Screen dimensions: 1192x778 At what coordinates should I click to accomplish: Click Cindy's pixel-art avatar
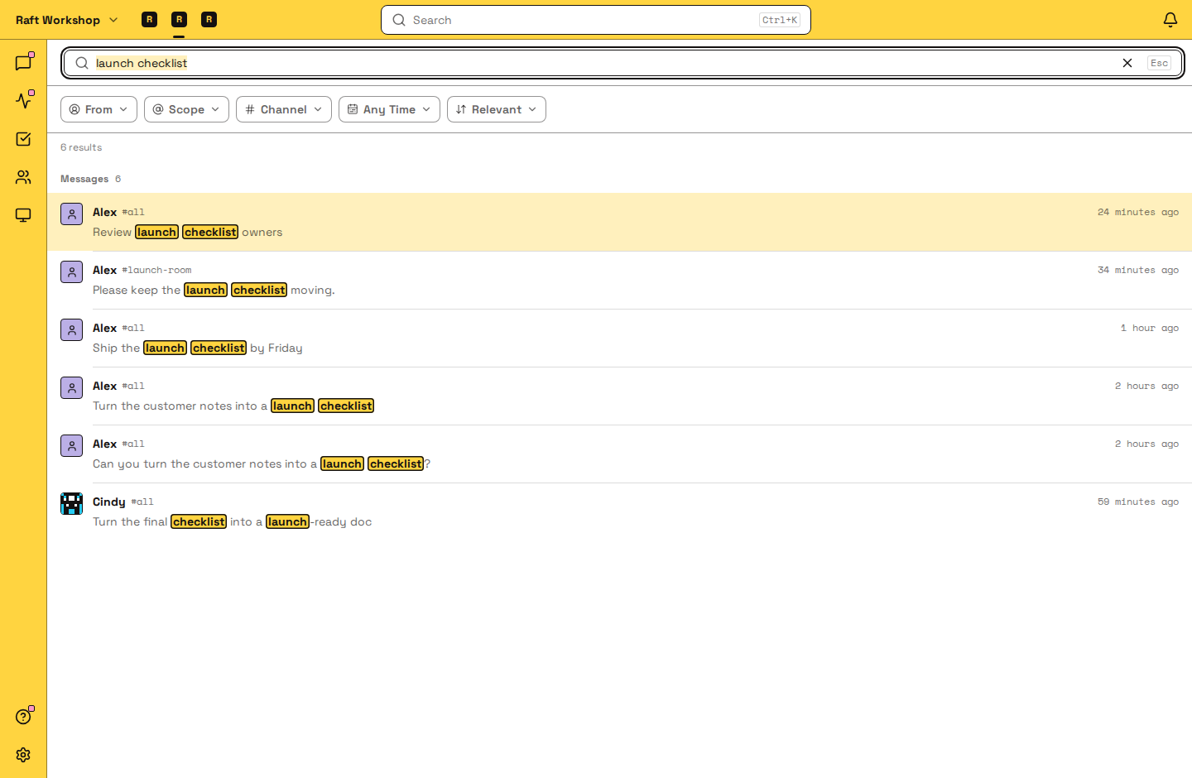[x=71, y=503]
